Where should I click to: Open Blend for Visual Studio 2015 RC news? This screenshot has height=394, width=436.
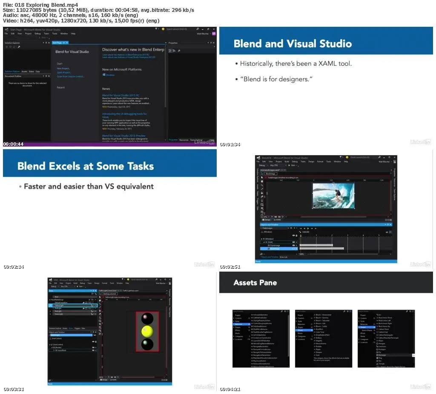click(x=120, y=95)
